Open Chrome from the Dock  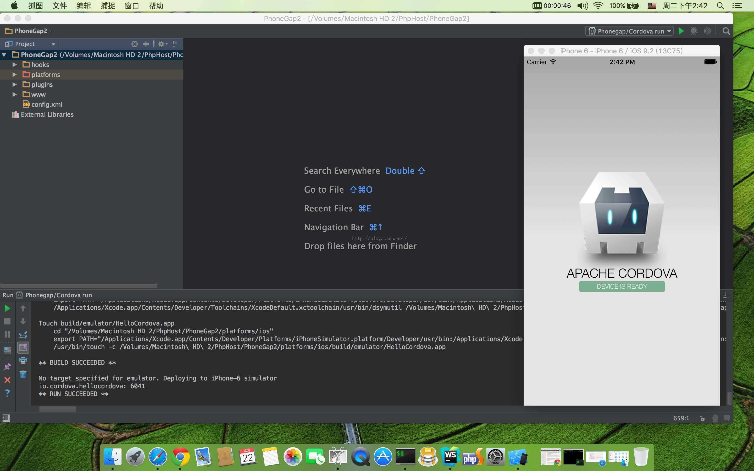tap(180, 457)
